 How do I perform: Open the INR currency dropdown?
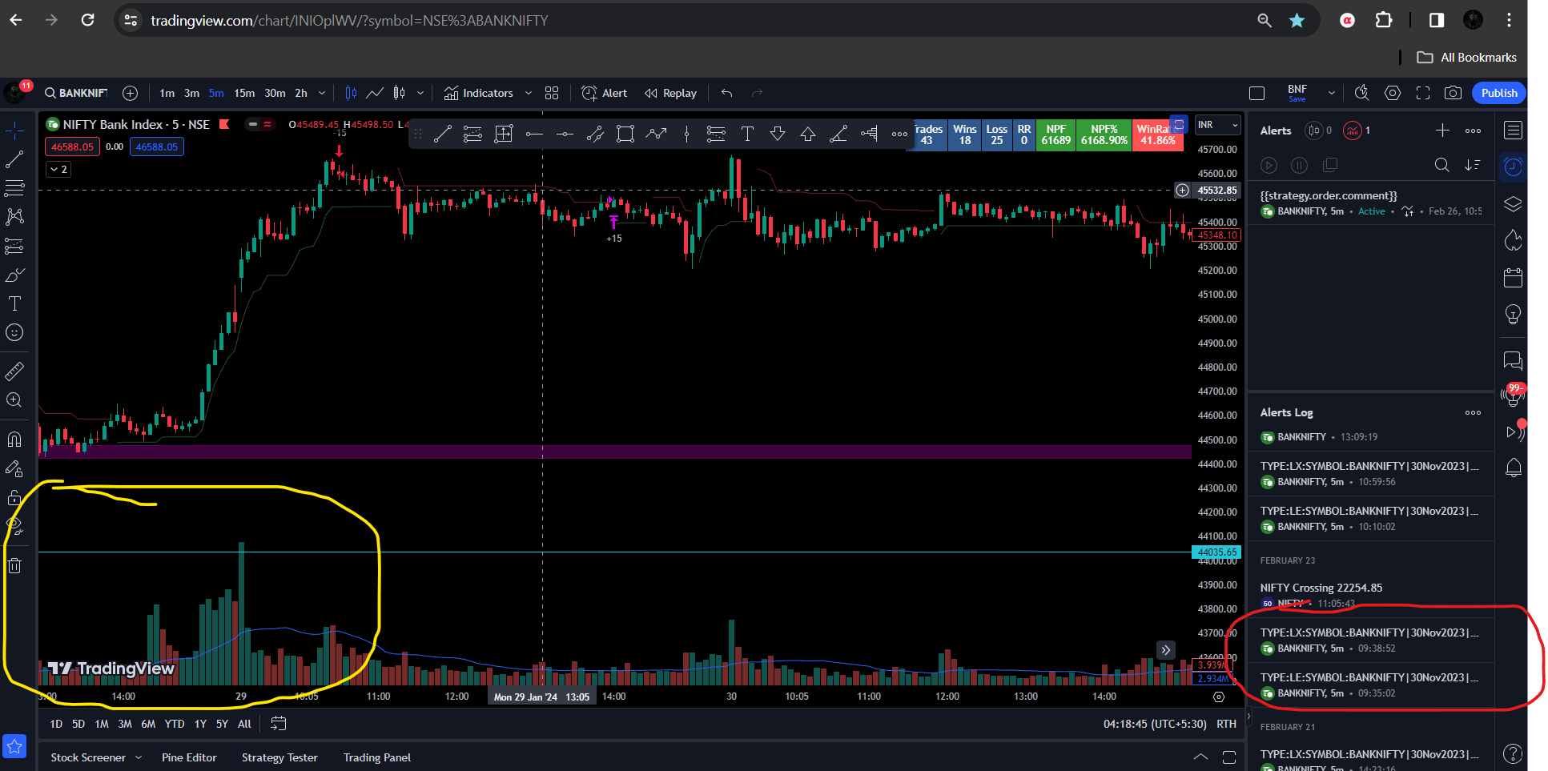tap(1217, 125)
